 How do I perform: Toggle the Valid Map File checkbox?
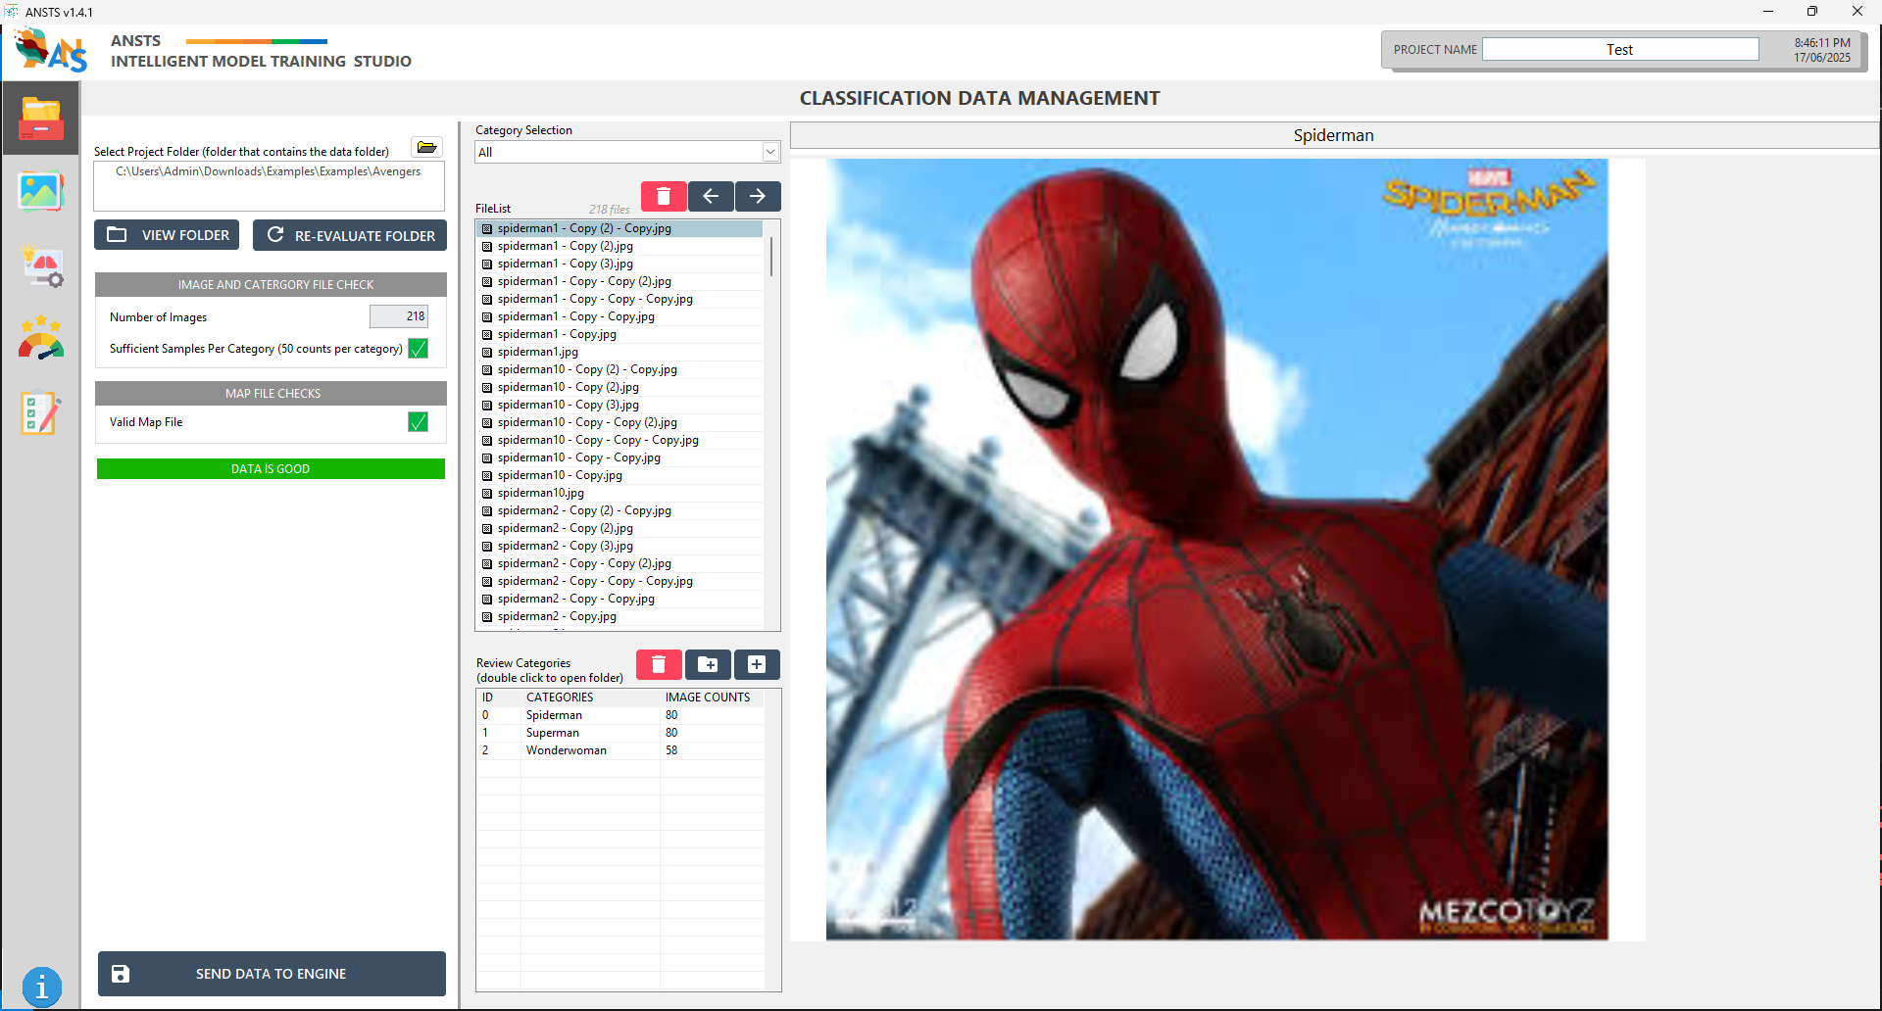click(418, 422)
